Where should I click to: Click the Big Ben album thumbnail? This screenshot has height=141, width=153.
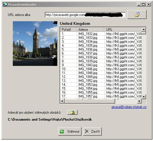pos(35,44)
